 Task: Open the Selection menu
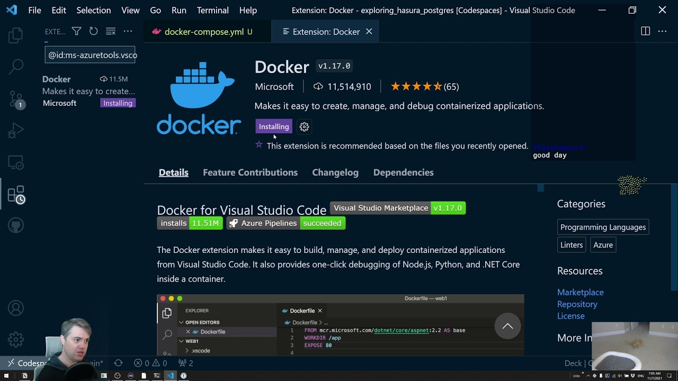(93, 10)
